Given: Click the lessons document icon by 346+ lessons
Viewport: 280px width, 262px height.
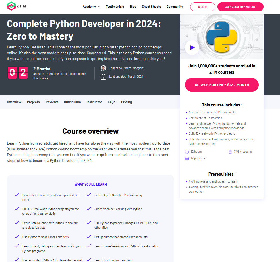Looking at the screenshot, I should click(230, 152).
